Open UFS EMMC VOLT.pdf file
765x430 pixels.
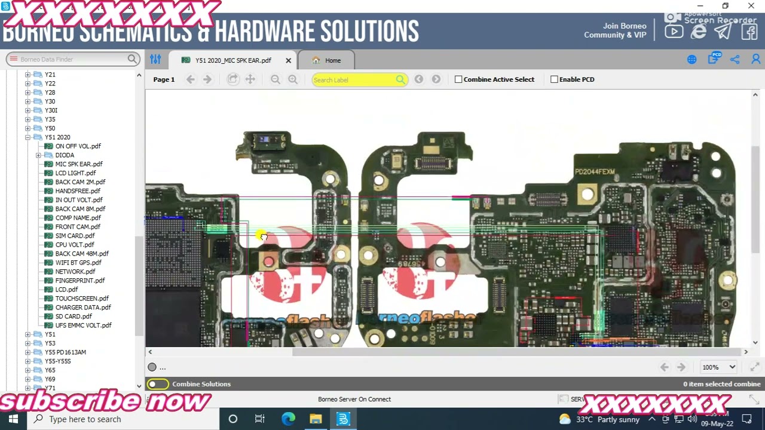click(x=83, y=325)
